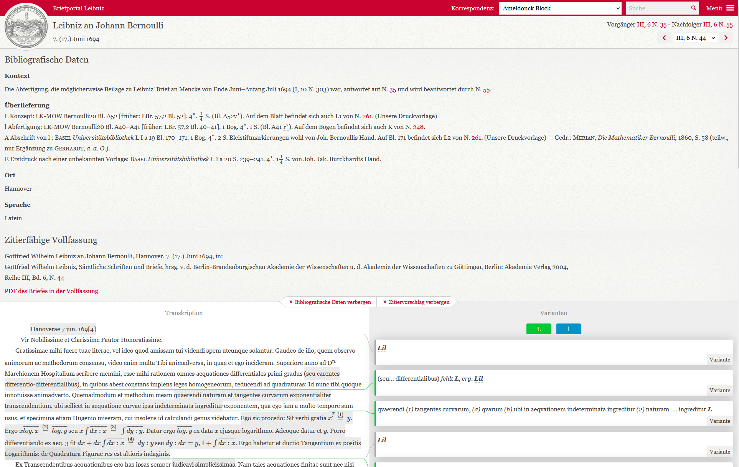Click the Varianten column heading
The image size is (739, 467).
pos(553,313)
